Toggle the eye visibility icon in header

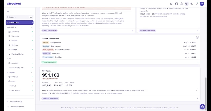click(187, 4)
